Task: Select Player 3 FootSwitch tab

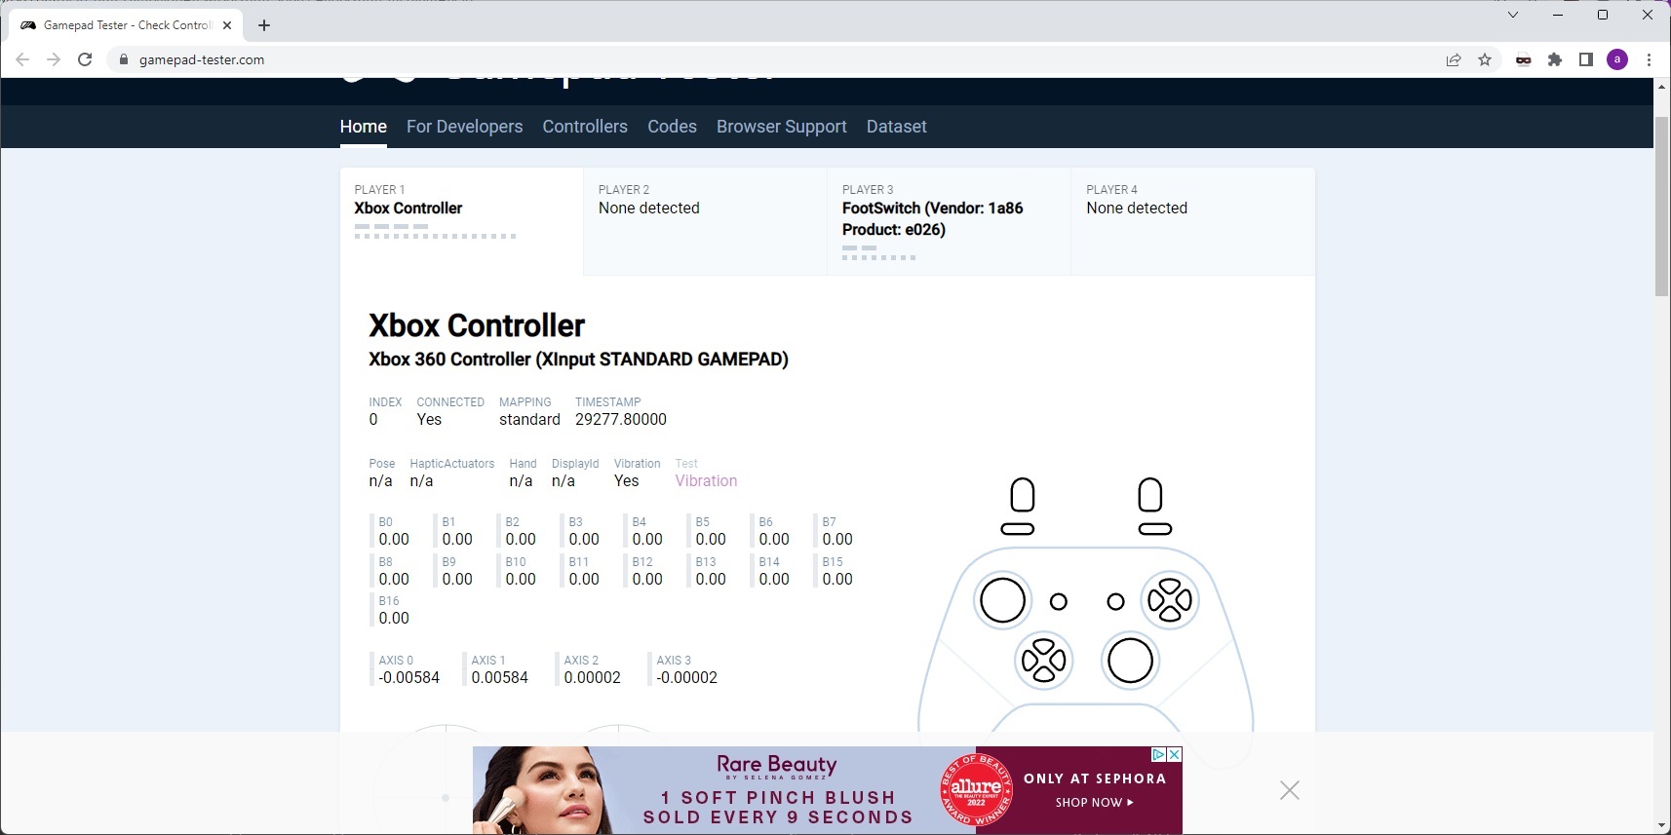Action: tap(949, 221)
